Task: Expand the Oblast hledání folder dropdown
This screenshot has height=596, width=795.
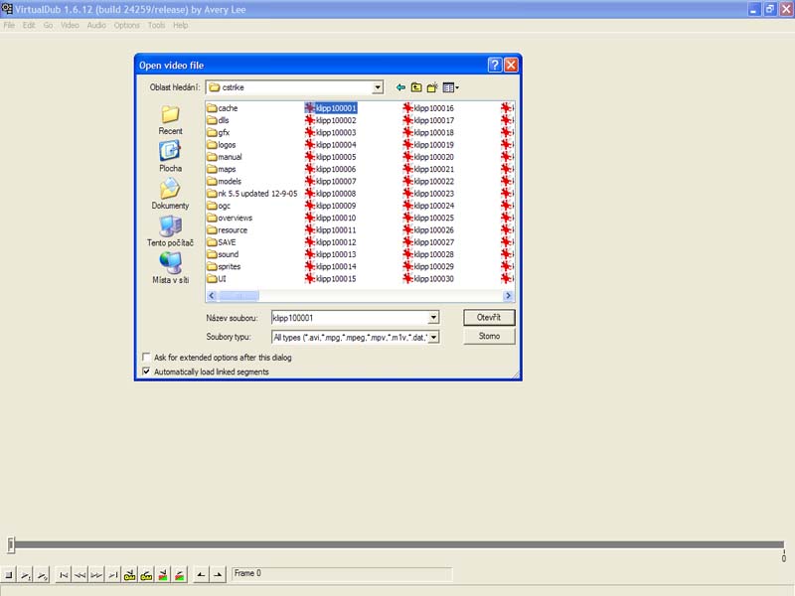Action: pyautogui.click(x=378, y=87)
